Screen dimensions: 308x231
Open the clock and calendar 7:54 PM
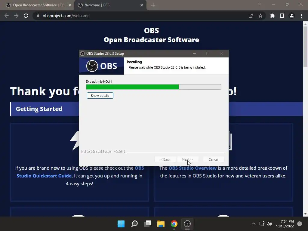pos(285,224)
